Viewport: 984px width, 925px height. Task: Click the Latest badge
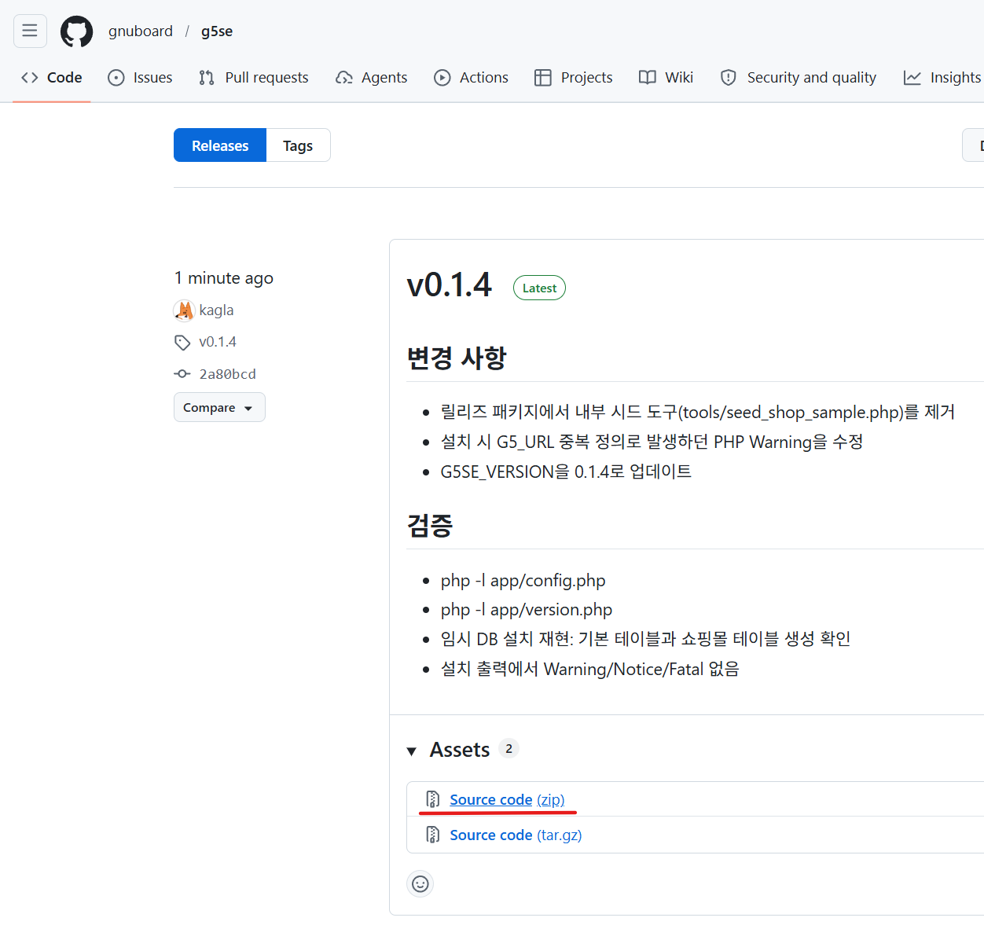539,288
